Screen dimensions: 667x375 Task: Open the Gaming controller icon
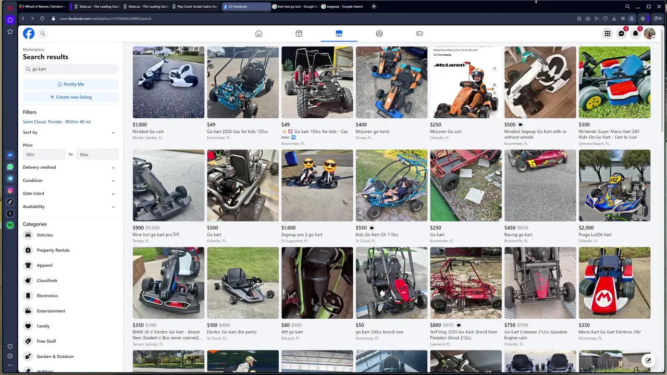pyautogui.click(x=419, y=33)
